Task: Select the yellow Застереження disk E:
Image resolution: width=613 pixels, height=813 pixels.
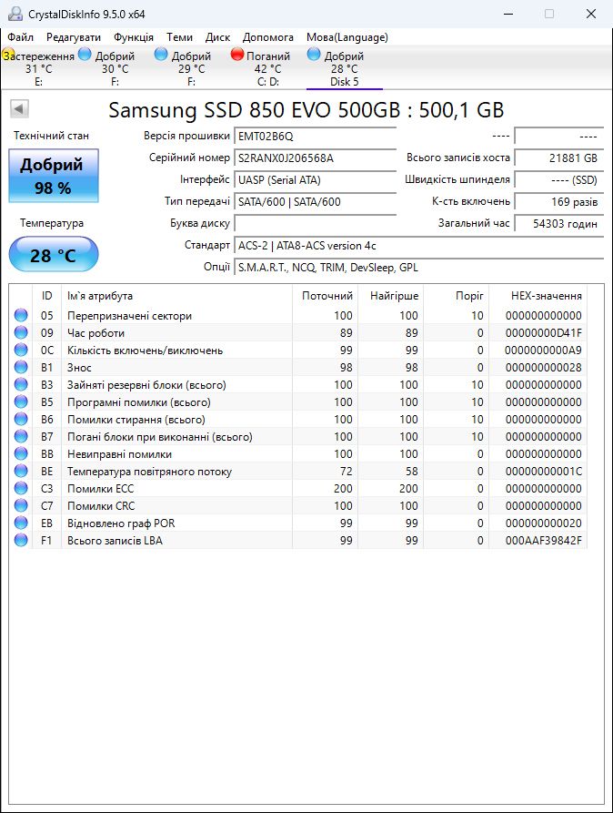Action: [x=38, y=68]
